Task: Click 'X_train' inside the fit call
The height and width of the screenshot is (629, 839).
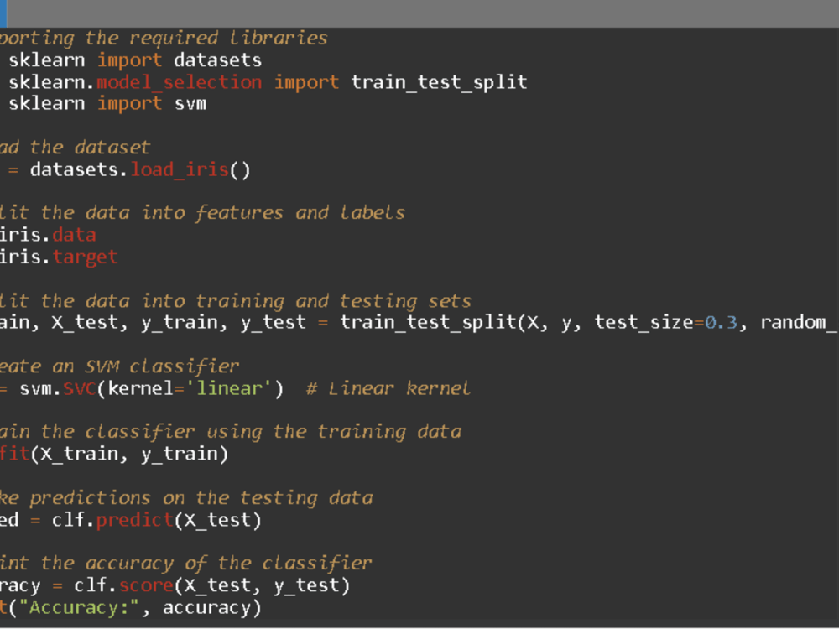Action: (x=79, y=454)
